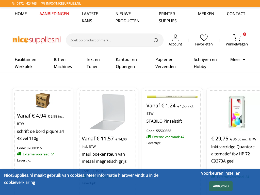Image resolution: width=260 pixels, height=195 pixels.
Task: Open the cookieverklaring link
Action: 20,182
